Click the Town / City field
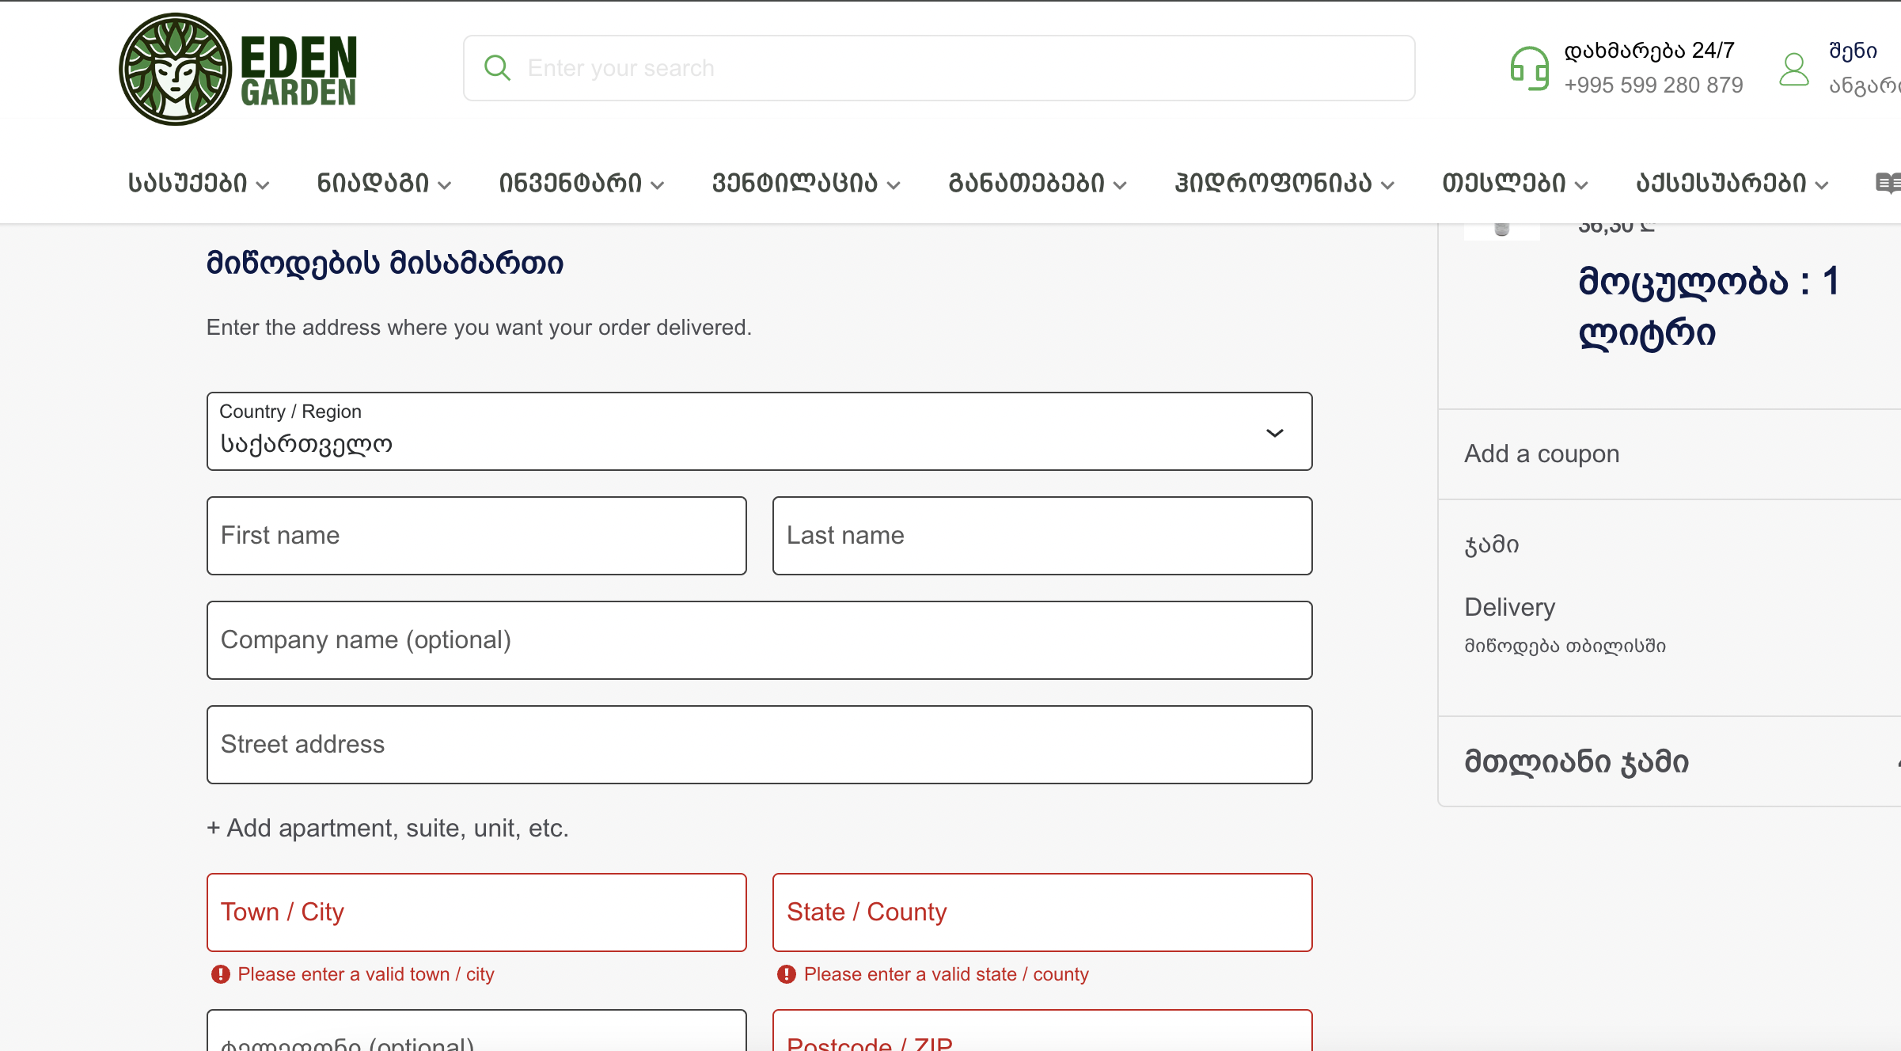The height and width of the screenshot is (1051, 1901). coord(476,913)
